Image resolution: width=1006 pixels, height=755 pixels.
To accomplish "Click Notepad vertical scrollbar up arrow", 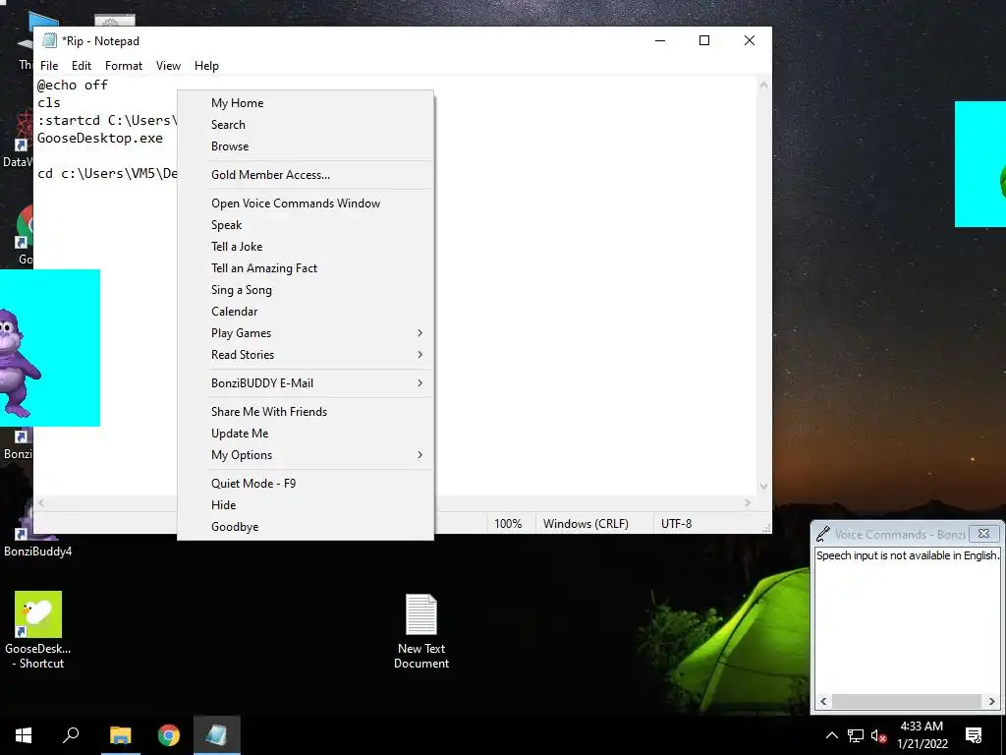I will tap(763, 85).
